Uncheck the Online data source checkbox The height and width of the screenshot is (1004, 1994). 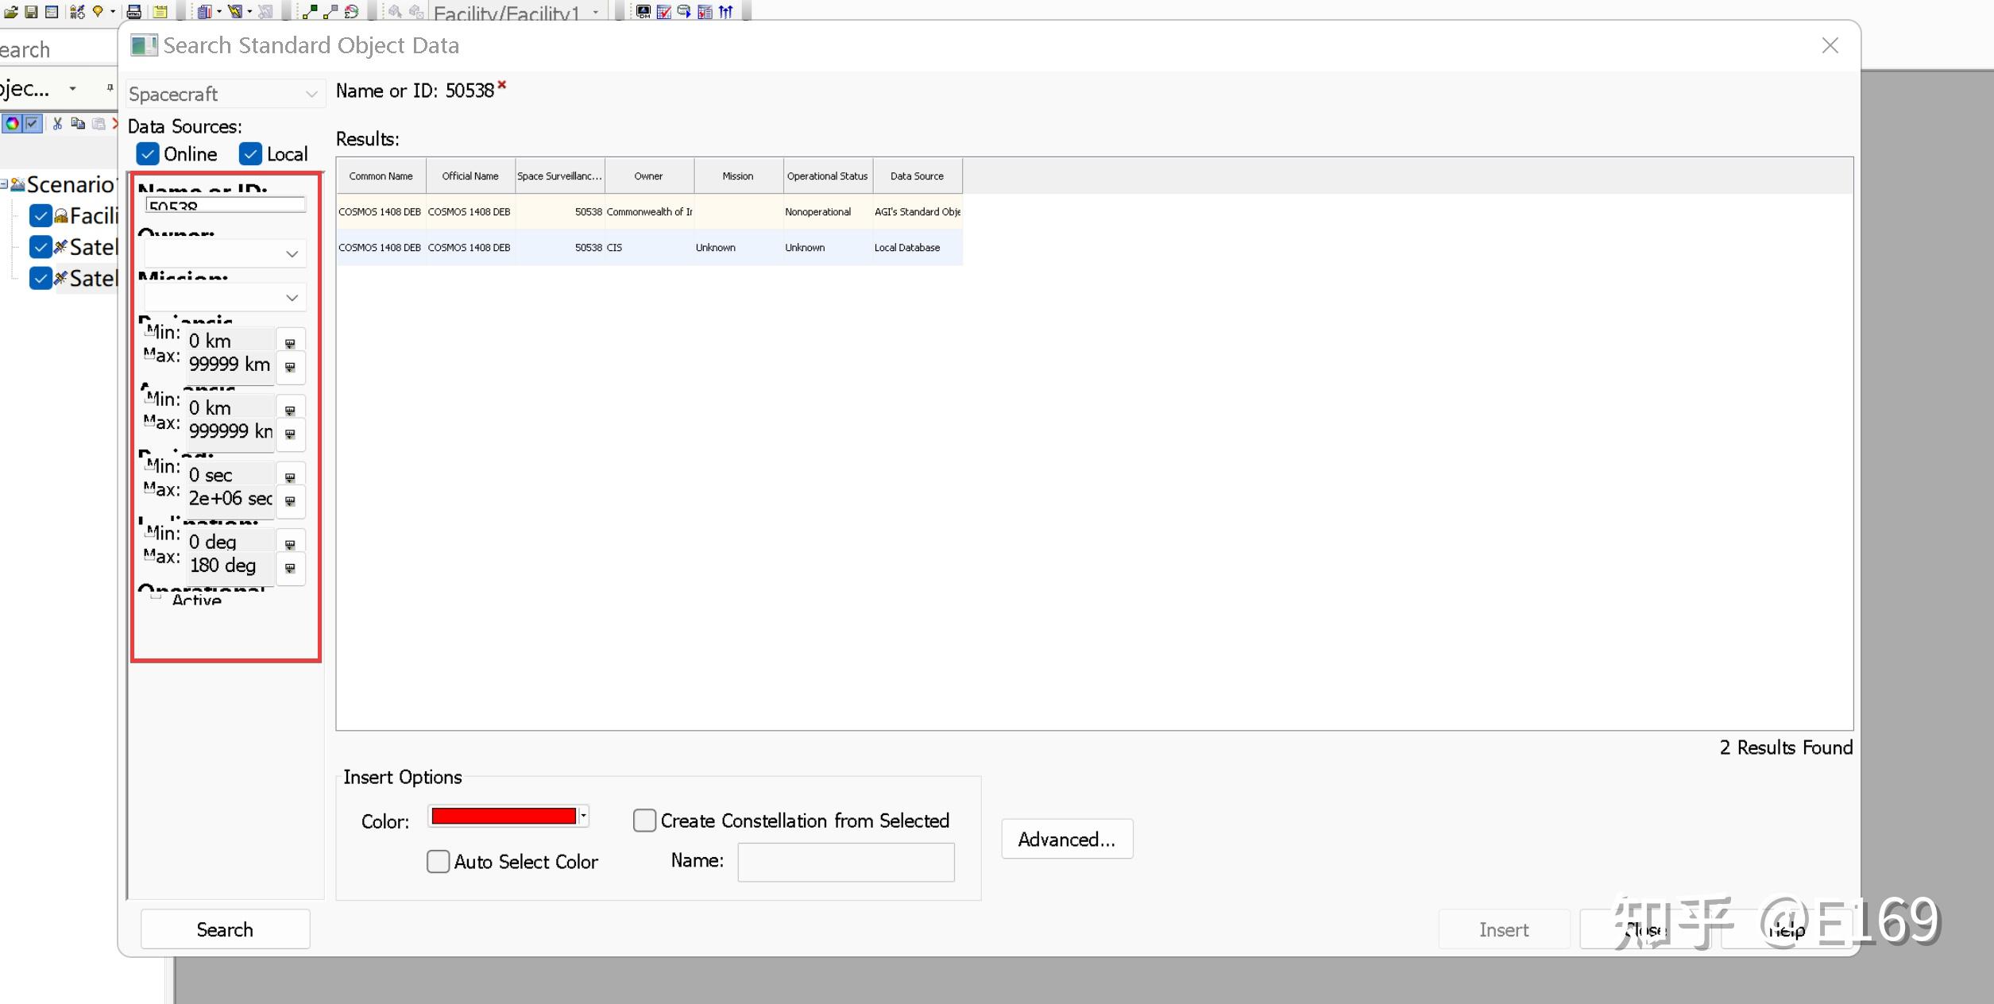point(147,154)
